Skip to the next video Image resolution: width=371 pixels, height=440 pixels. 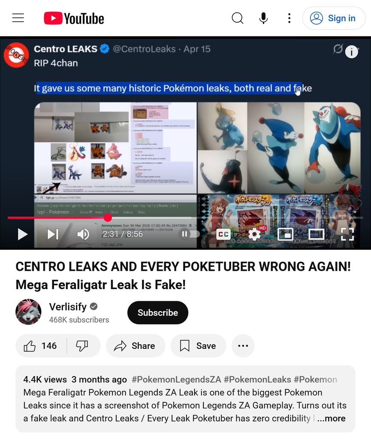click(53, 234)
